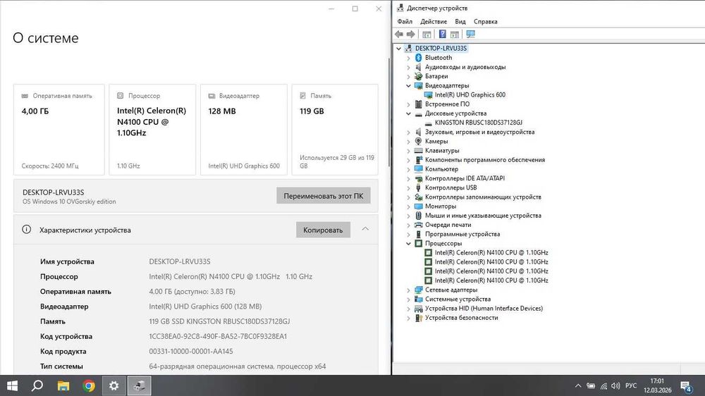
Task: Collapse the Дисковые устройства category
Action: [408, 113]
